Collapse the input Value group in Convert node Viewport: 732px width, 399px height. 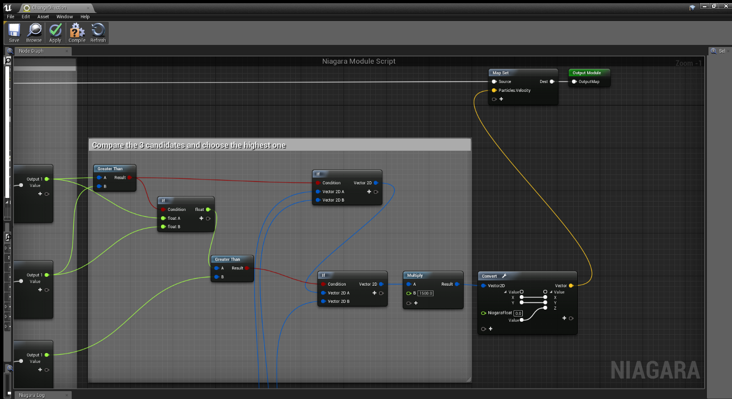click(x=506, y=292)
